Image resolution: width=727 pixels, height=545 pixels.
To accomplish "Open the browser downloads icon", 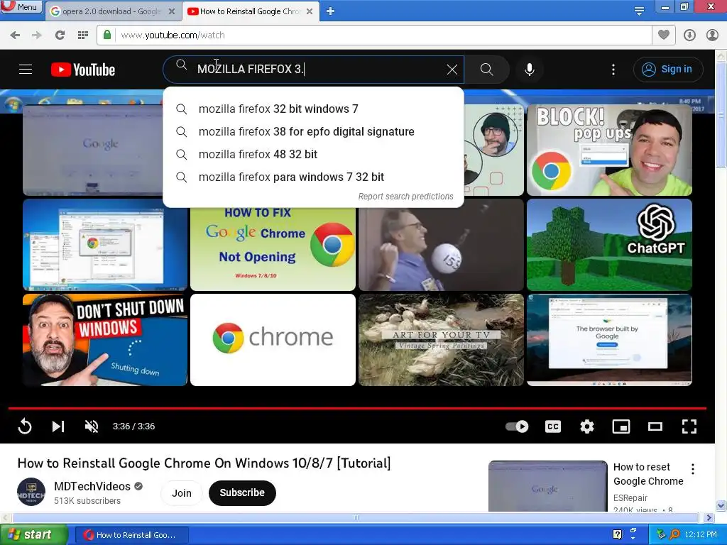I will coord(689,35).
